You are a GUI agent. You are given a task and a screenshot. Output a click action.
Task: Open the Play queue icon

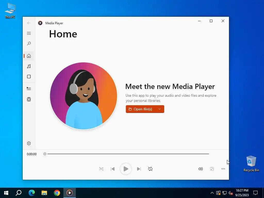point(29,89)
